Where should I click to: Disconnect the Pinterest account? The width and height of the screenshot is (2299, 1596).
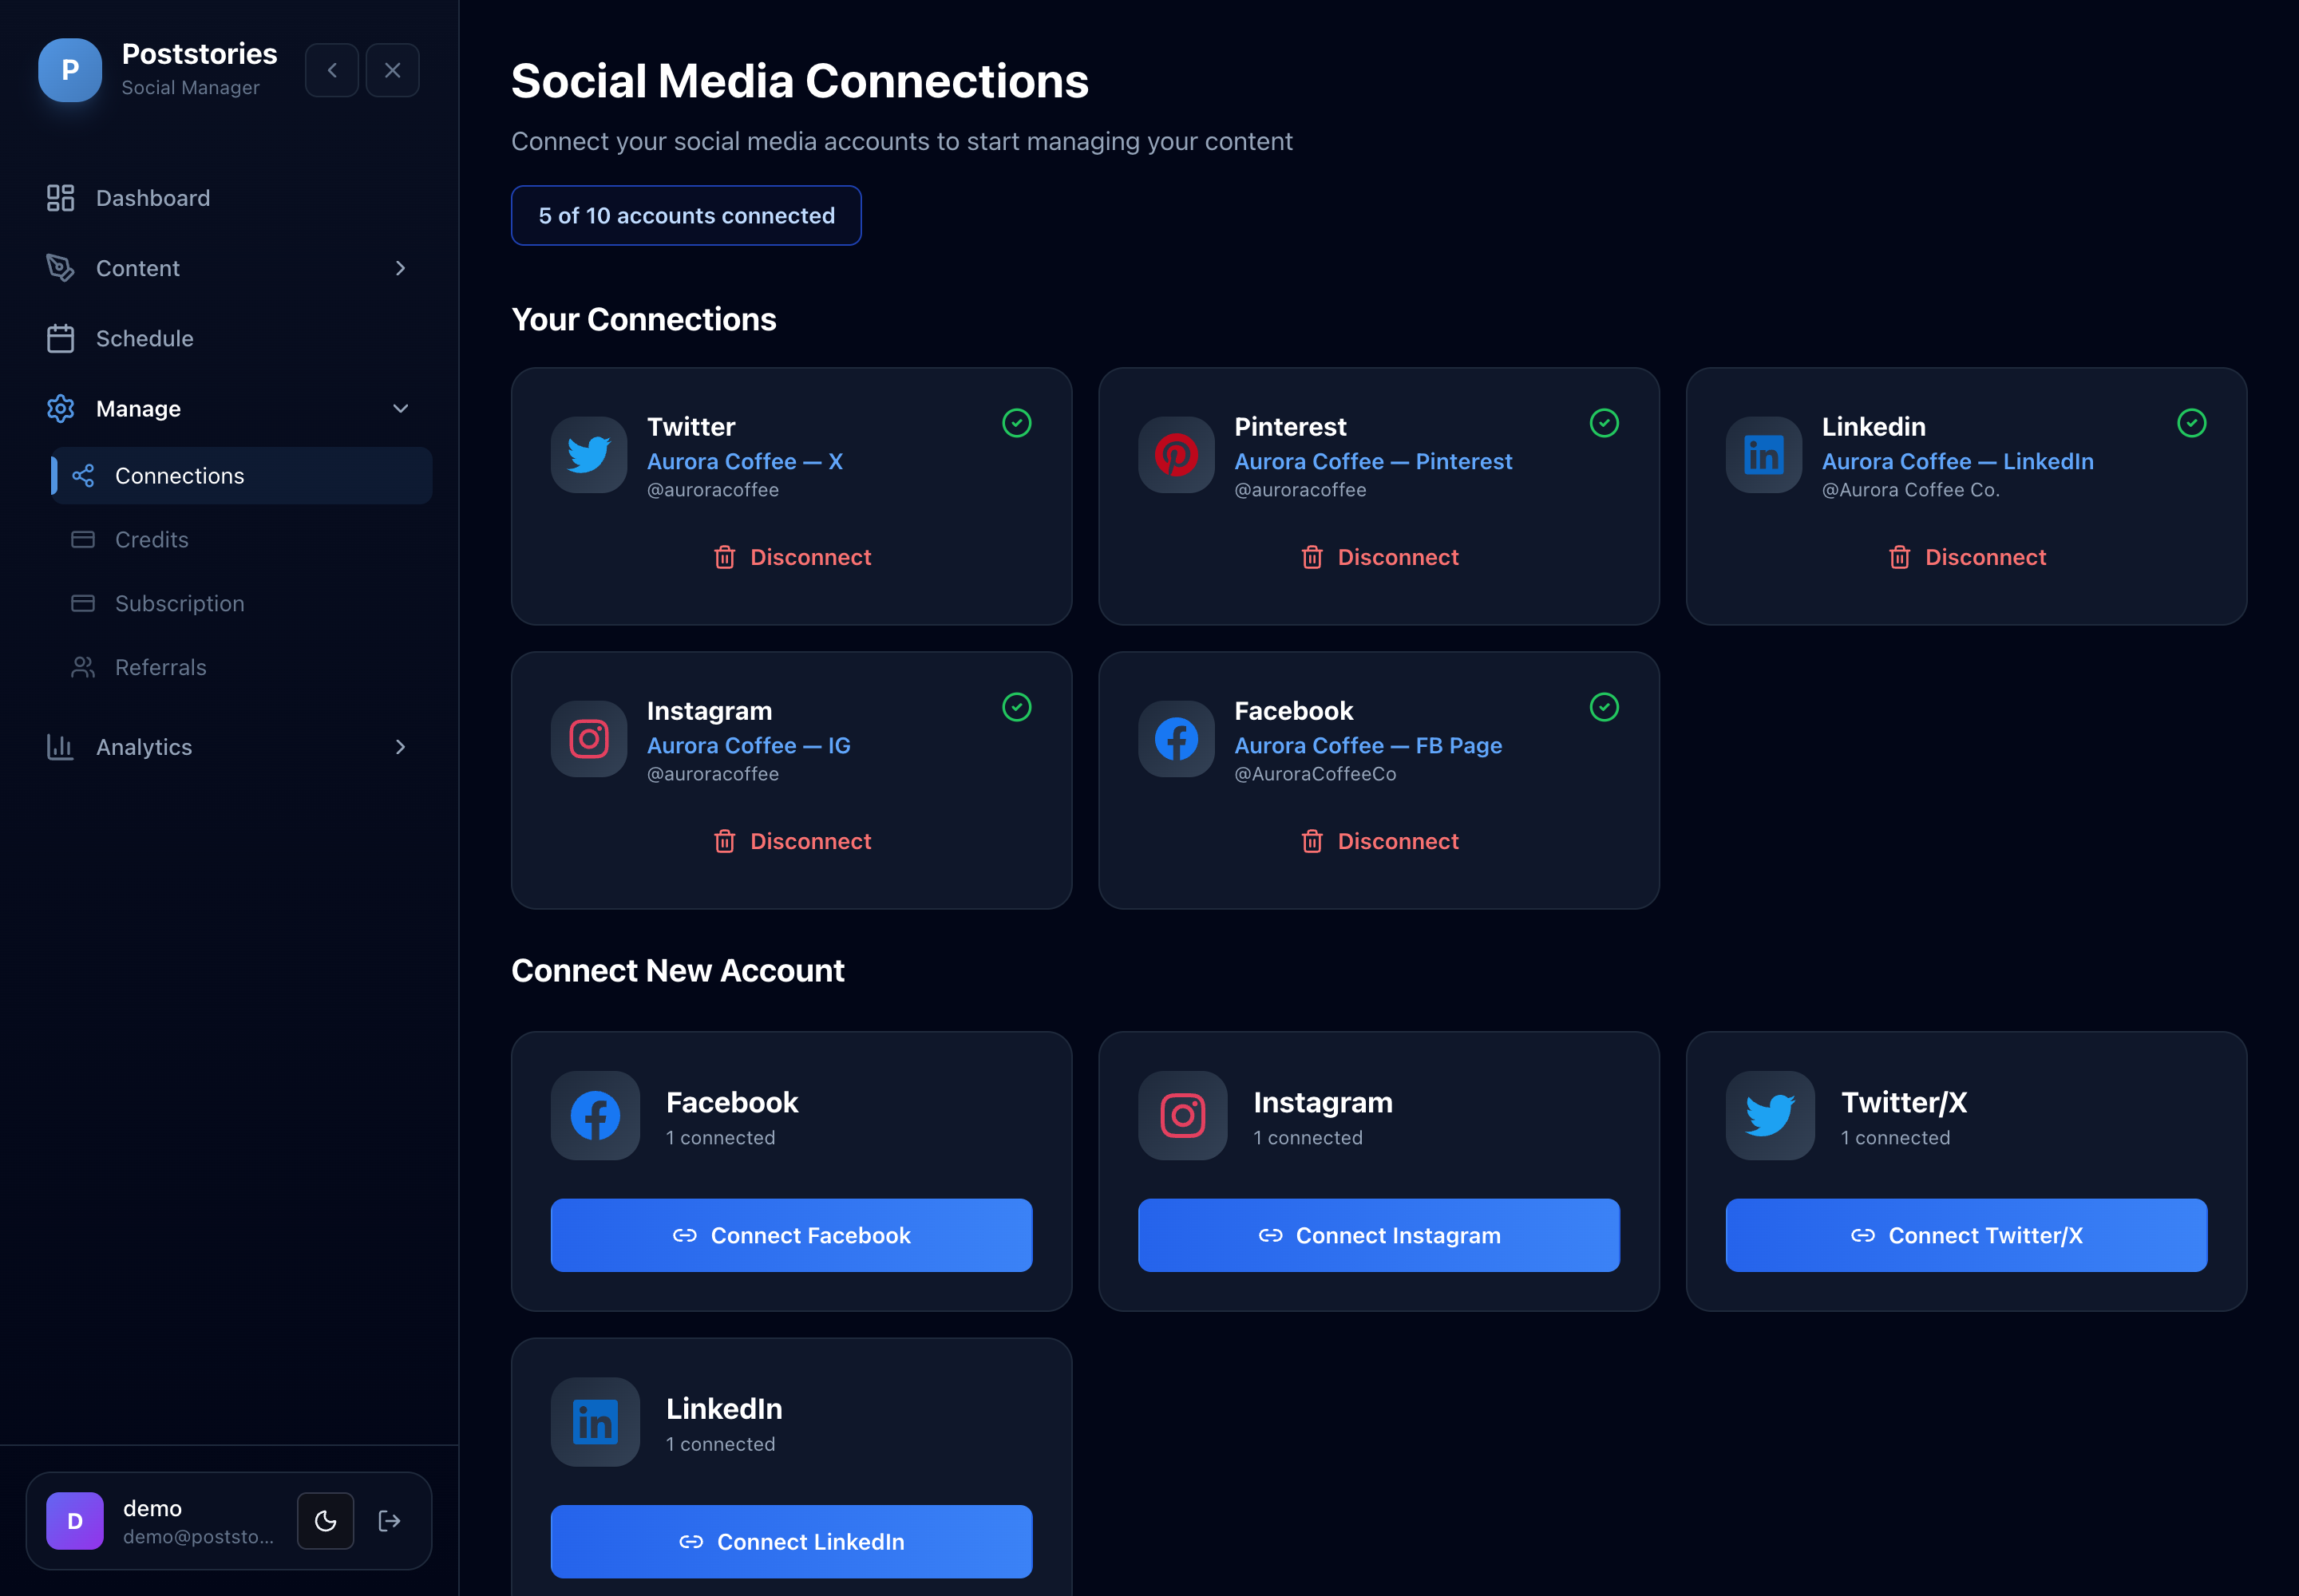[x=1379, y=557]
